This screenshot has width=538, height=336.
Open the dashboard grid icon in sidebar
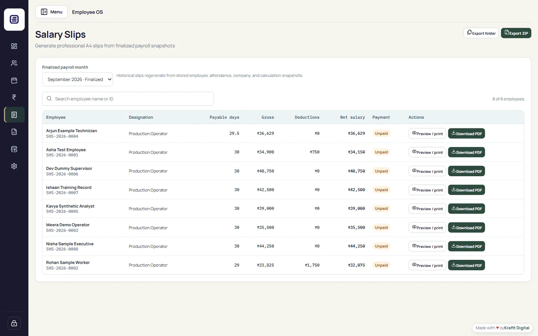point(14,46)
